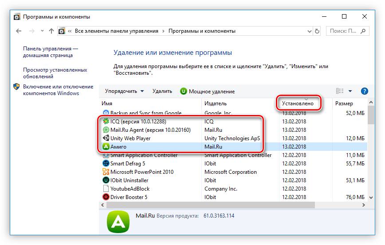Click the Microsoft PowerPoint 2010 icon
The width and height of the screenshot is (385, 245).
[106, 172]
